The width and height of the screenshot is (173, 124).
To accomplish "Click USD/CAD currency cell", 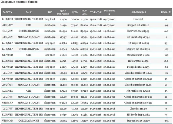I will [x=7, y=120].
